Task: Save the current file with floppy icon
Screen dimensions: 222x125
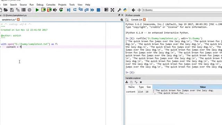Action: pos(12,10)
